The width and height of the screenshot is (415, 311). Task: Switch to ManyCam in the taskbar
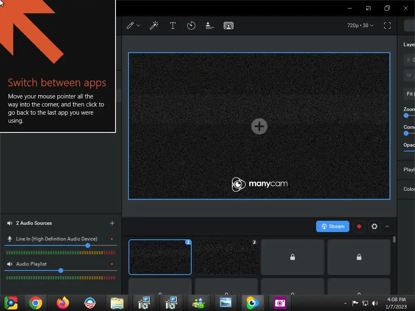coord(252,303)
